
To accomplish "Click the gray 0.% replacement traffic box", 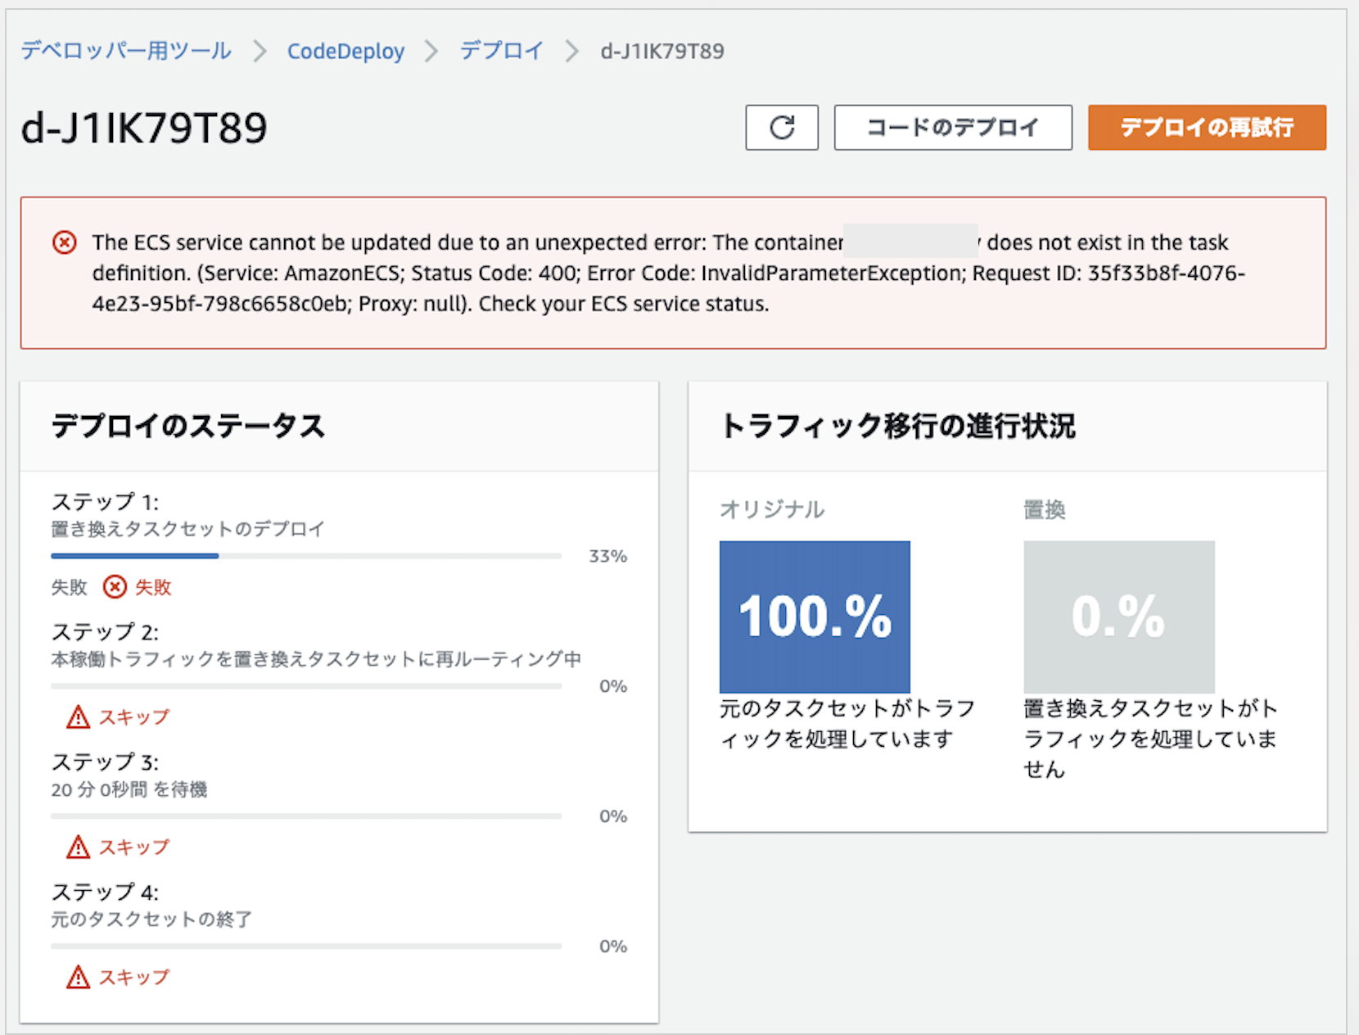I will coord(1119,617).
